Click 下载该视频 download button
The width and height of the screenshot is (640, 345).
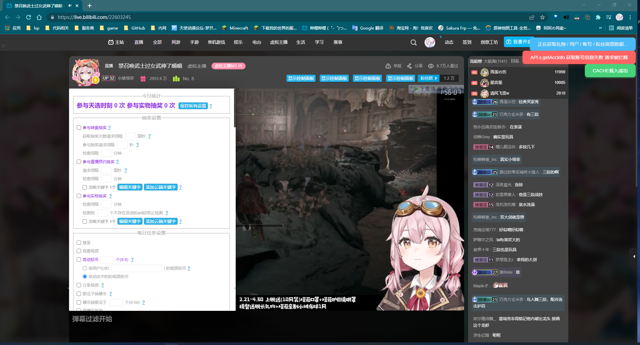(x=431, y=89)
